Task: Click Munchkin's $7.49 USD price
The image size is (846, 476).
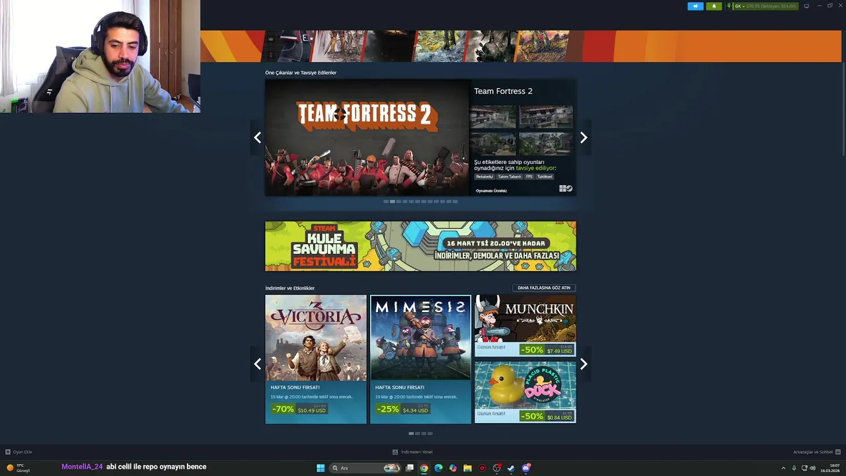Action: 559,351
